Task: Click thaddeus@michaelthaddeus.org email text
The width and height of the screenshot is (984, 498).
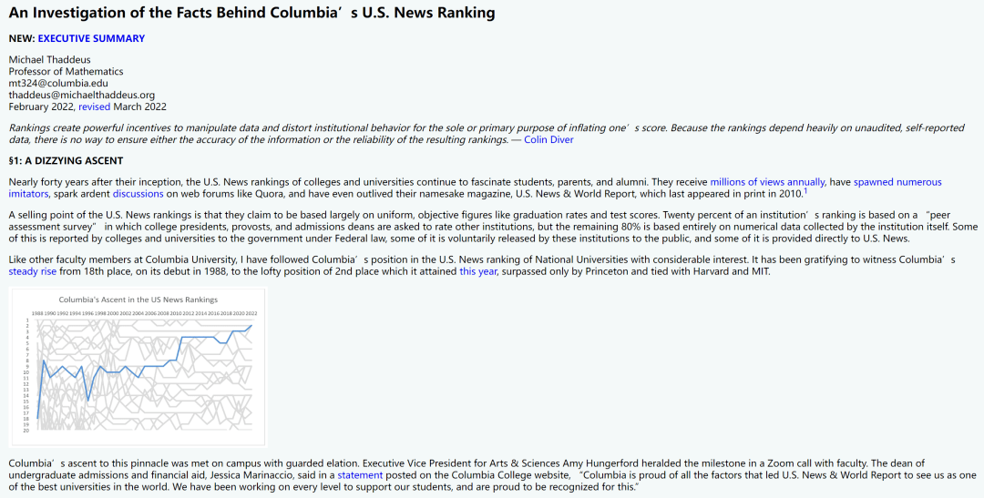Action: (x=82, y=96)
